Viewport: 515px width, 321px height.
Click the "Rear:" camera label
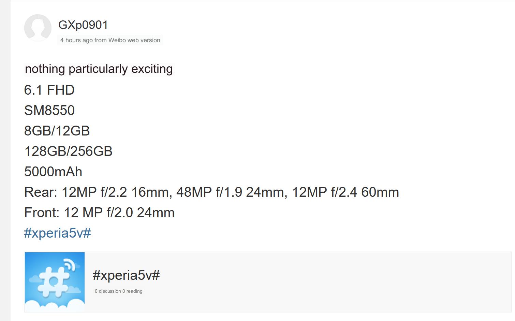tap(41, 192)
